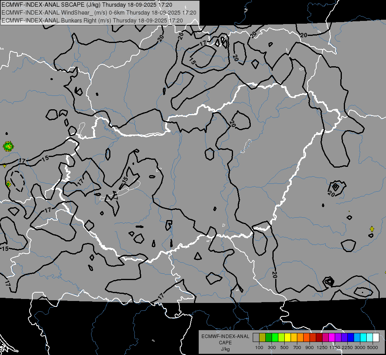The height and width of the screenshot is (355, 386).
Task: Pick the pure yellow CAPE legend swatch
Action: [287, 338]
